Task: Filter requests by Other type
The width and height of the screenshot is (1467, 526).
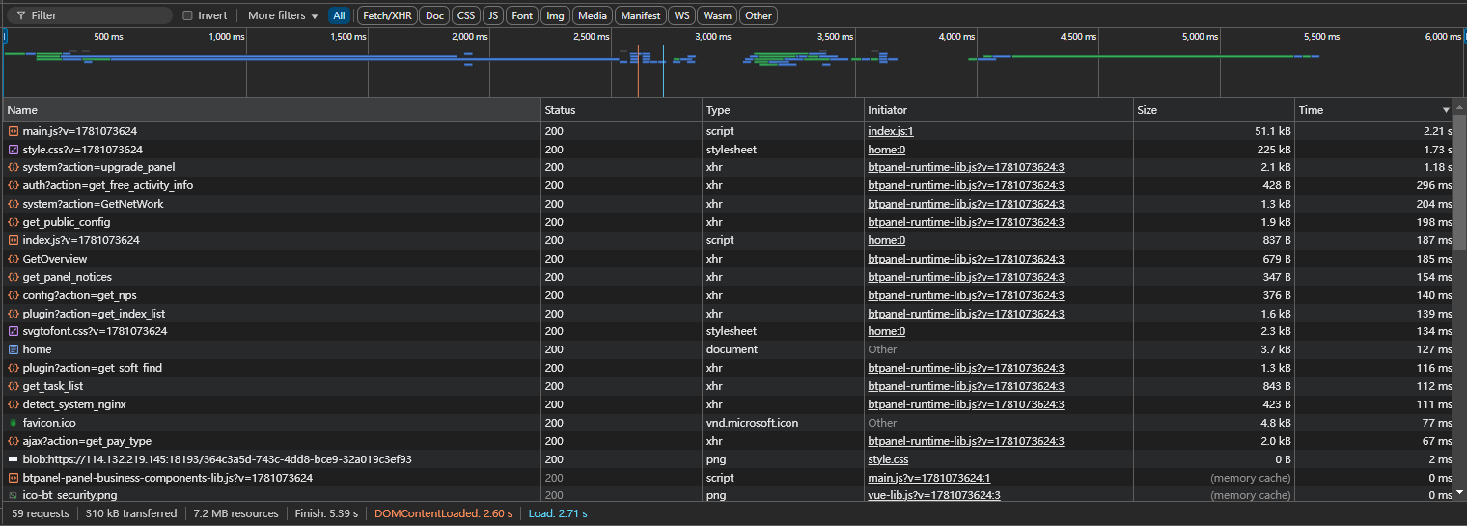Action: tap(759, 15)
